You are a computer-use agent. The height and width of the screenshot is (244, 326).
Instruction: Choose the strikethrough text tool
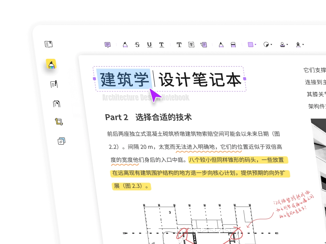(137, 45)
